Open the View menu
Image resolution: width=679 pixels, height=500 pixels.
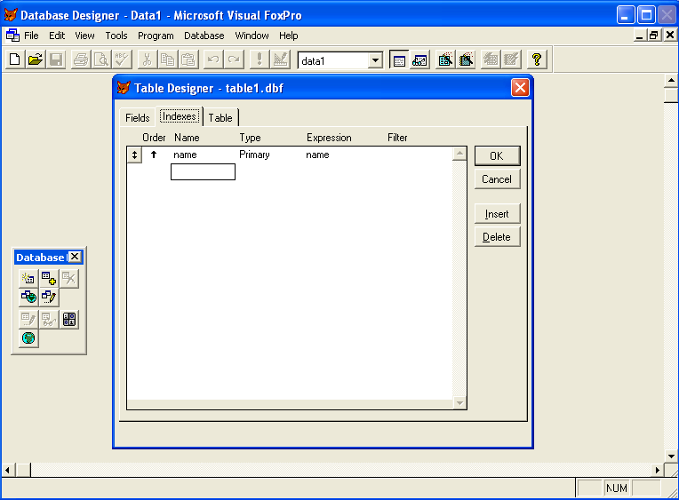point(84,36)
